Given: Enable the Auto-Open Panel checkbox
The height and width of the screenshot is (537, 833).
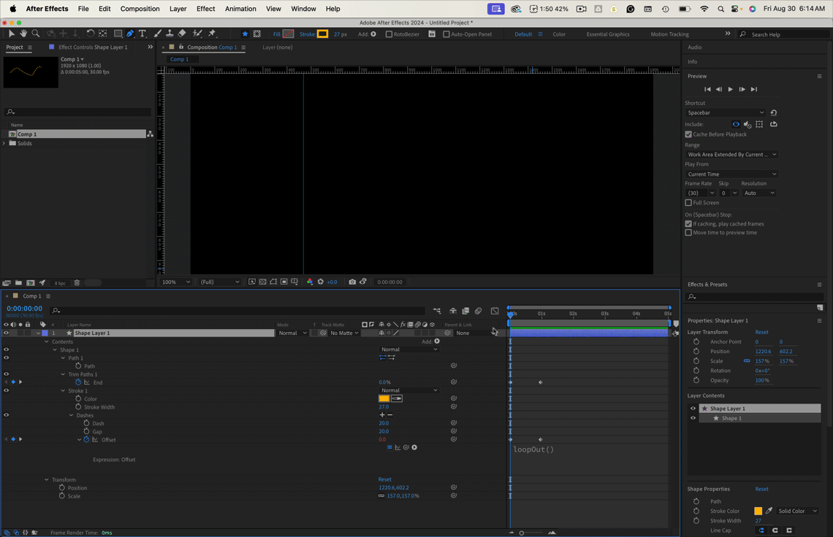Looking at the screenshot, I should pyautogui.click(x=446, y=34).
